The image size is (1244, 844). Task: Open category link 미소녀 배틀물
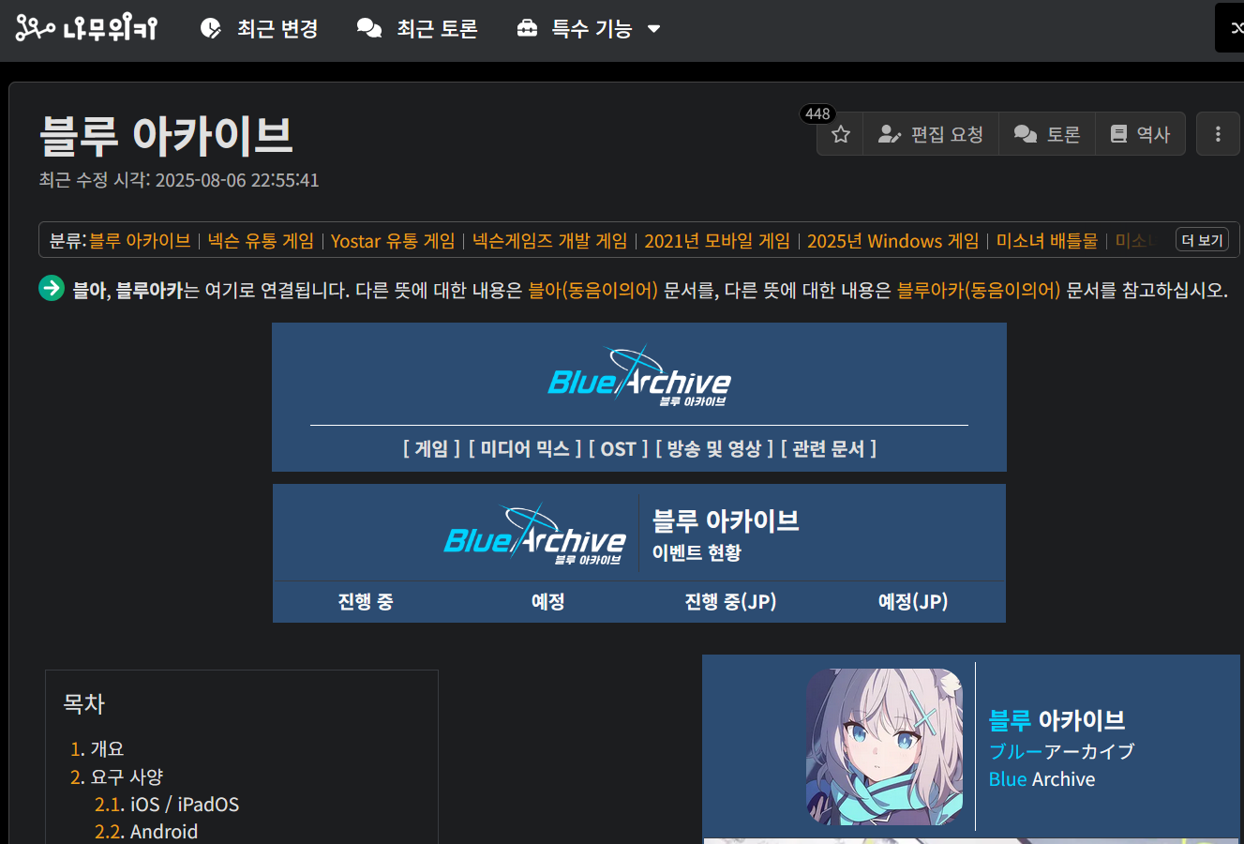click(x=1046, y=241)
